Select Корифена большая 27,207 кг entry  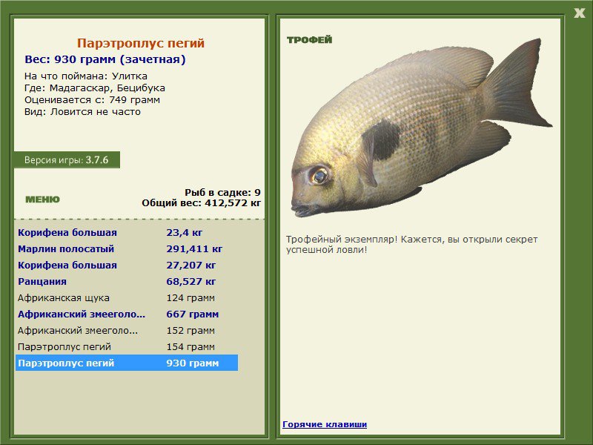127,265
